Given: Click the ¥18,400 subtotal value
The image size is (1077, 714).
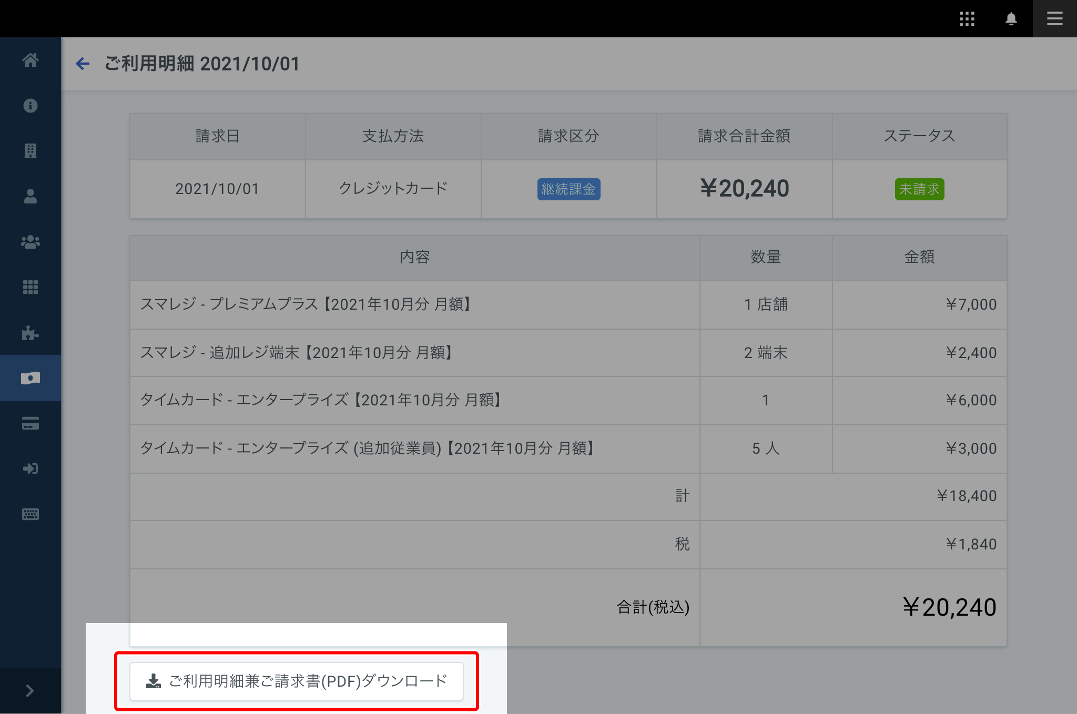Looking at the screenshot, I should (x=967, y=496).
